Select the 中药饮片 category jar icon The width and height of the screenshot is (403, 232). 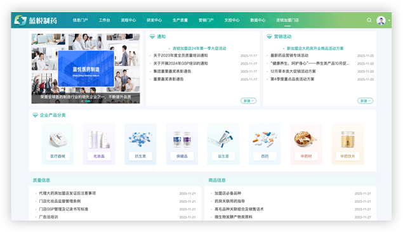pyautogui.click(x=348, y=139)
